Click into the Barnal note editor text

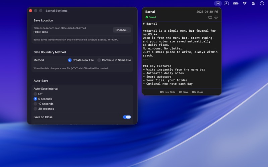point(182,55)
